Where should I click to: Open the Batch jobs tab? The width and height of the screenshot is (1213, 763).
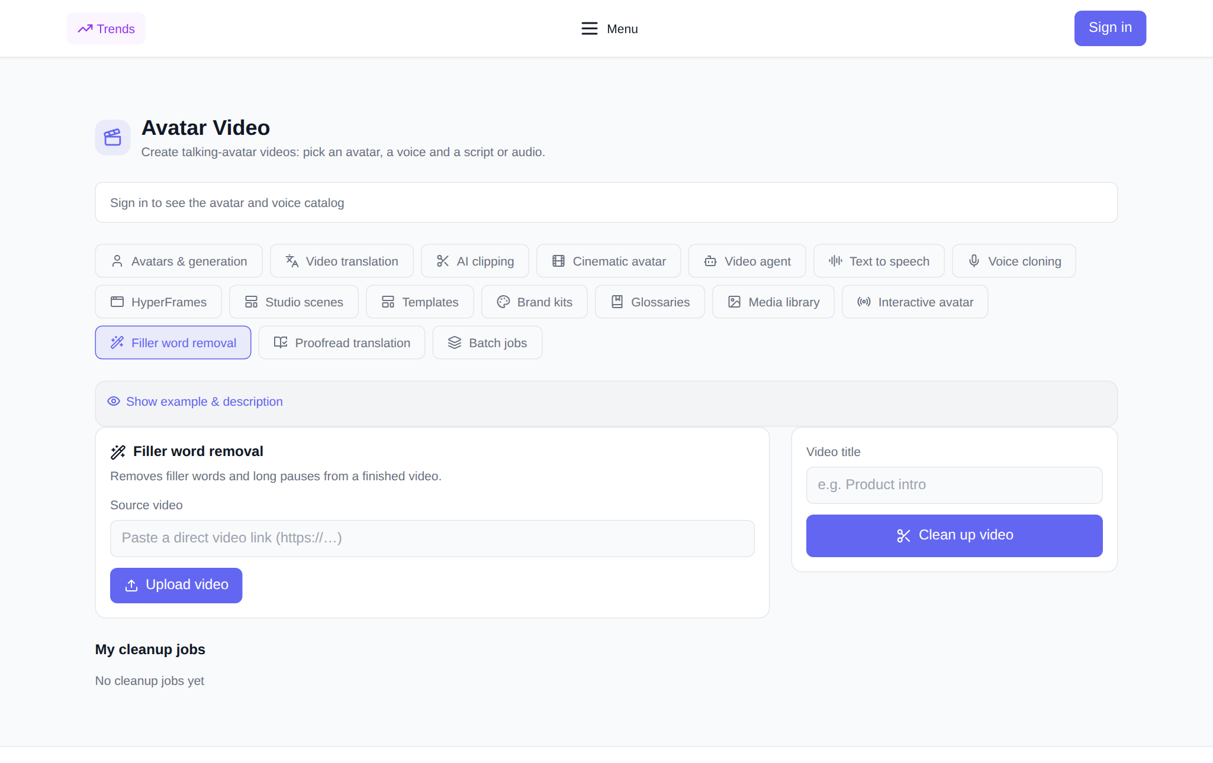(x=487, y=342)
